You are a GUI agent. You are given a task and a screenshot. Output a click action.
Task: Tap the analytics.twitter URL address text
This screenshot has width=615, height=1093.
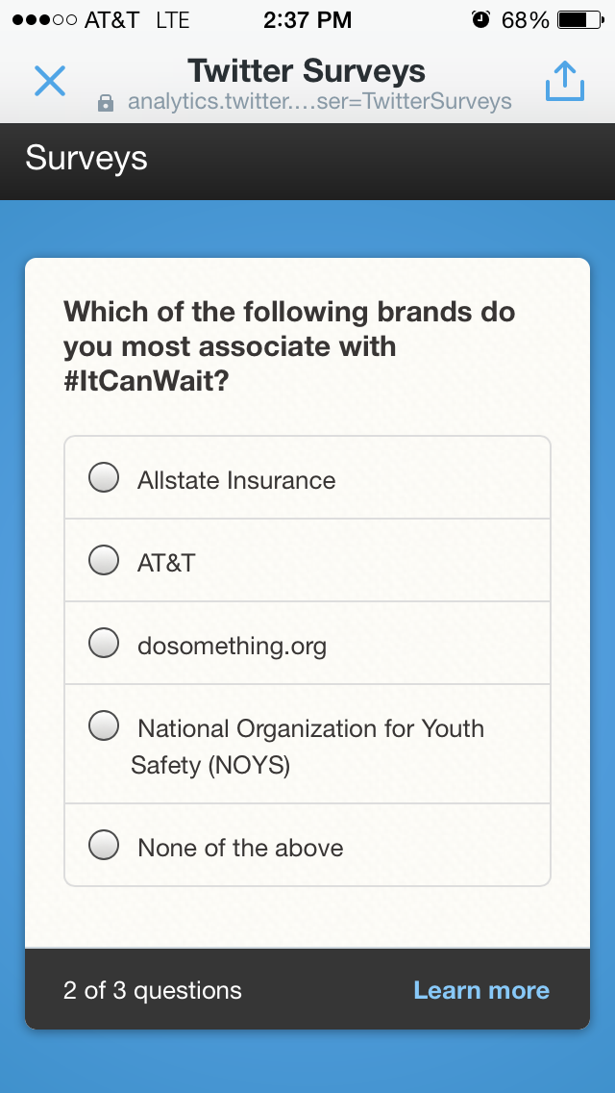(319, 102)
